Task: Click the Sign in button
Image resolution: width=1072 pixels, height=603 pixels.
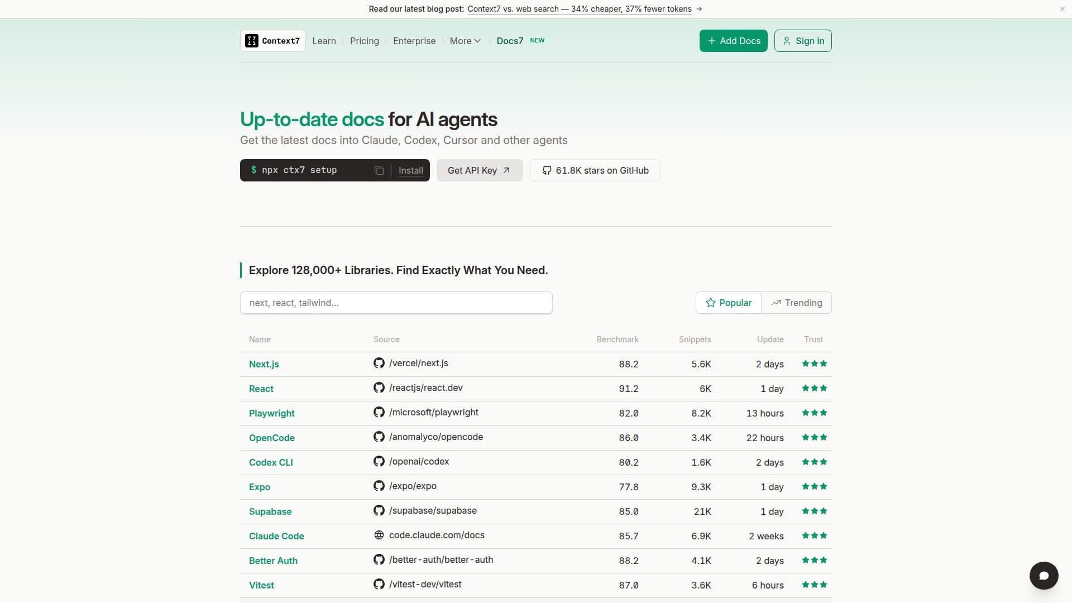Action: [x=803, y=41]
